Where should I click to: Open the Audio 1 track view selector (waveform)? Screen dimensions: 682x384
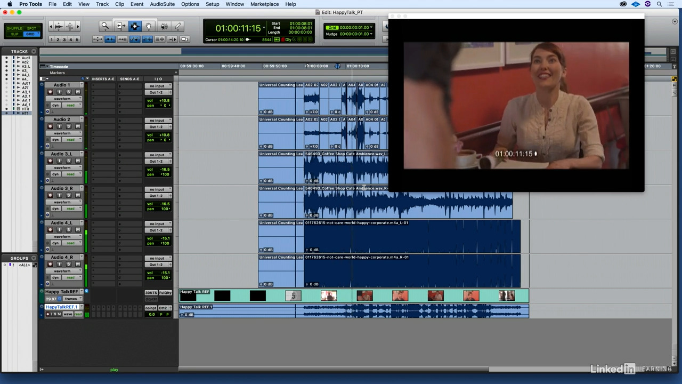tap(64, 99)
